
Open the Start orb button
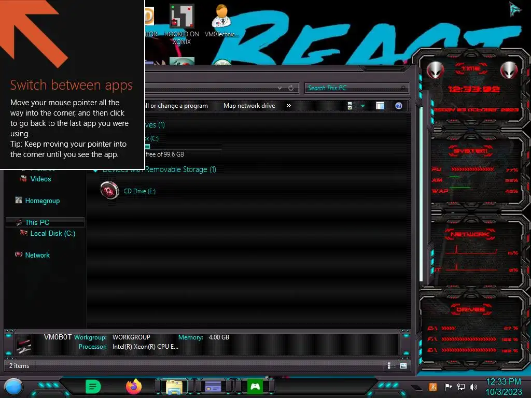(x=13, y=388)
